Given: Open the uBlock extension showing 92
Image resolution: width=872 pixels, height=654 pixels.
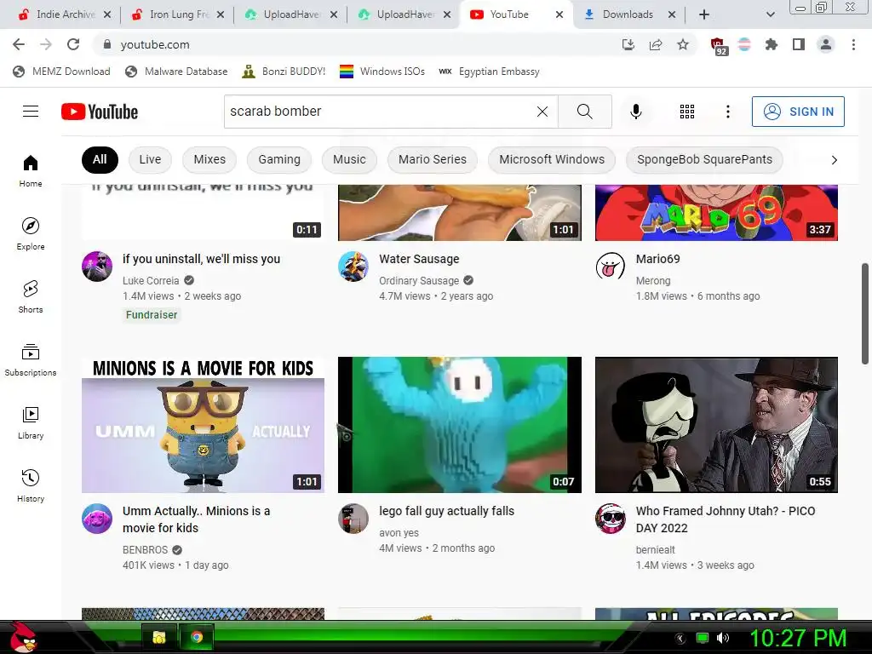Looking at the screenshot, I should click(718, 46).
